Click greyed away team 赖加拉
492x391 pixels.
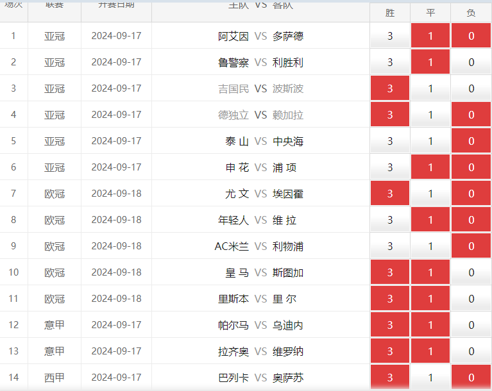point(288,115)
